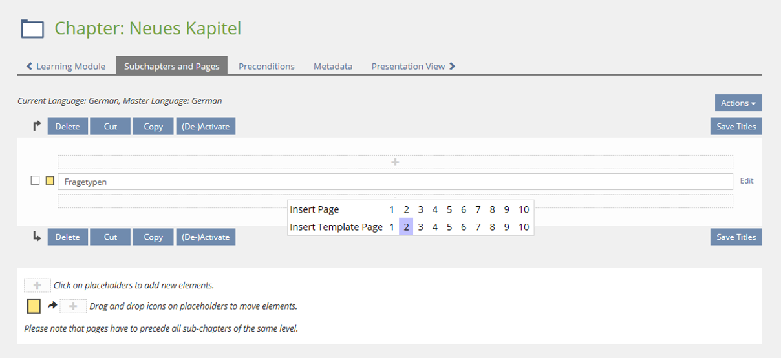Click the bottom (De-)Activate button

(206, 237)
